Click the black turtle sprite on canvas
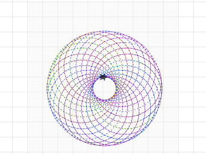206x154 pixels. point(103,77)
